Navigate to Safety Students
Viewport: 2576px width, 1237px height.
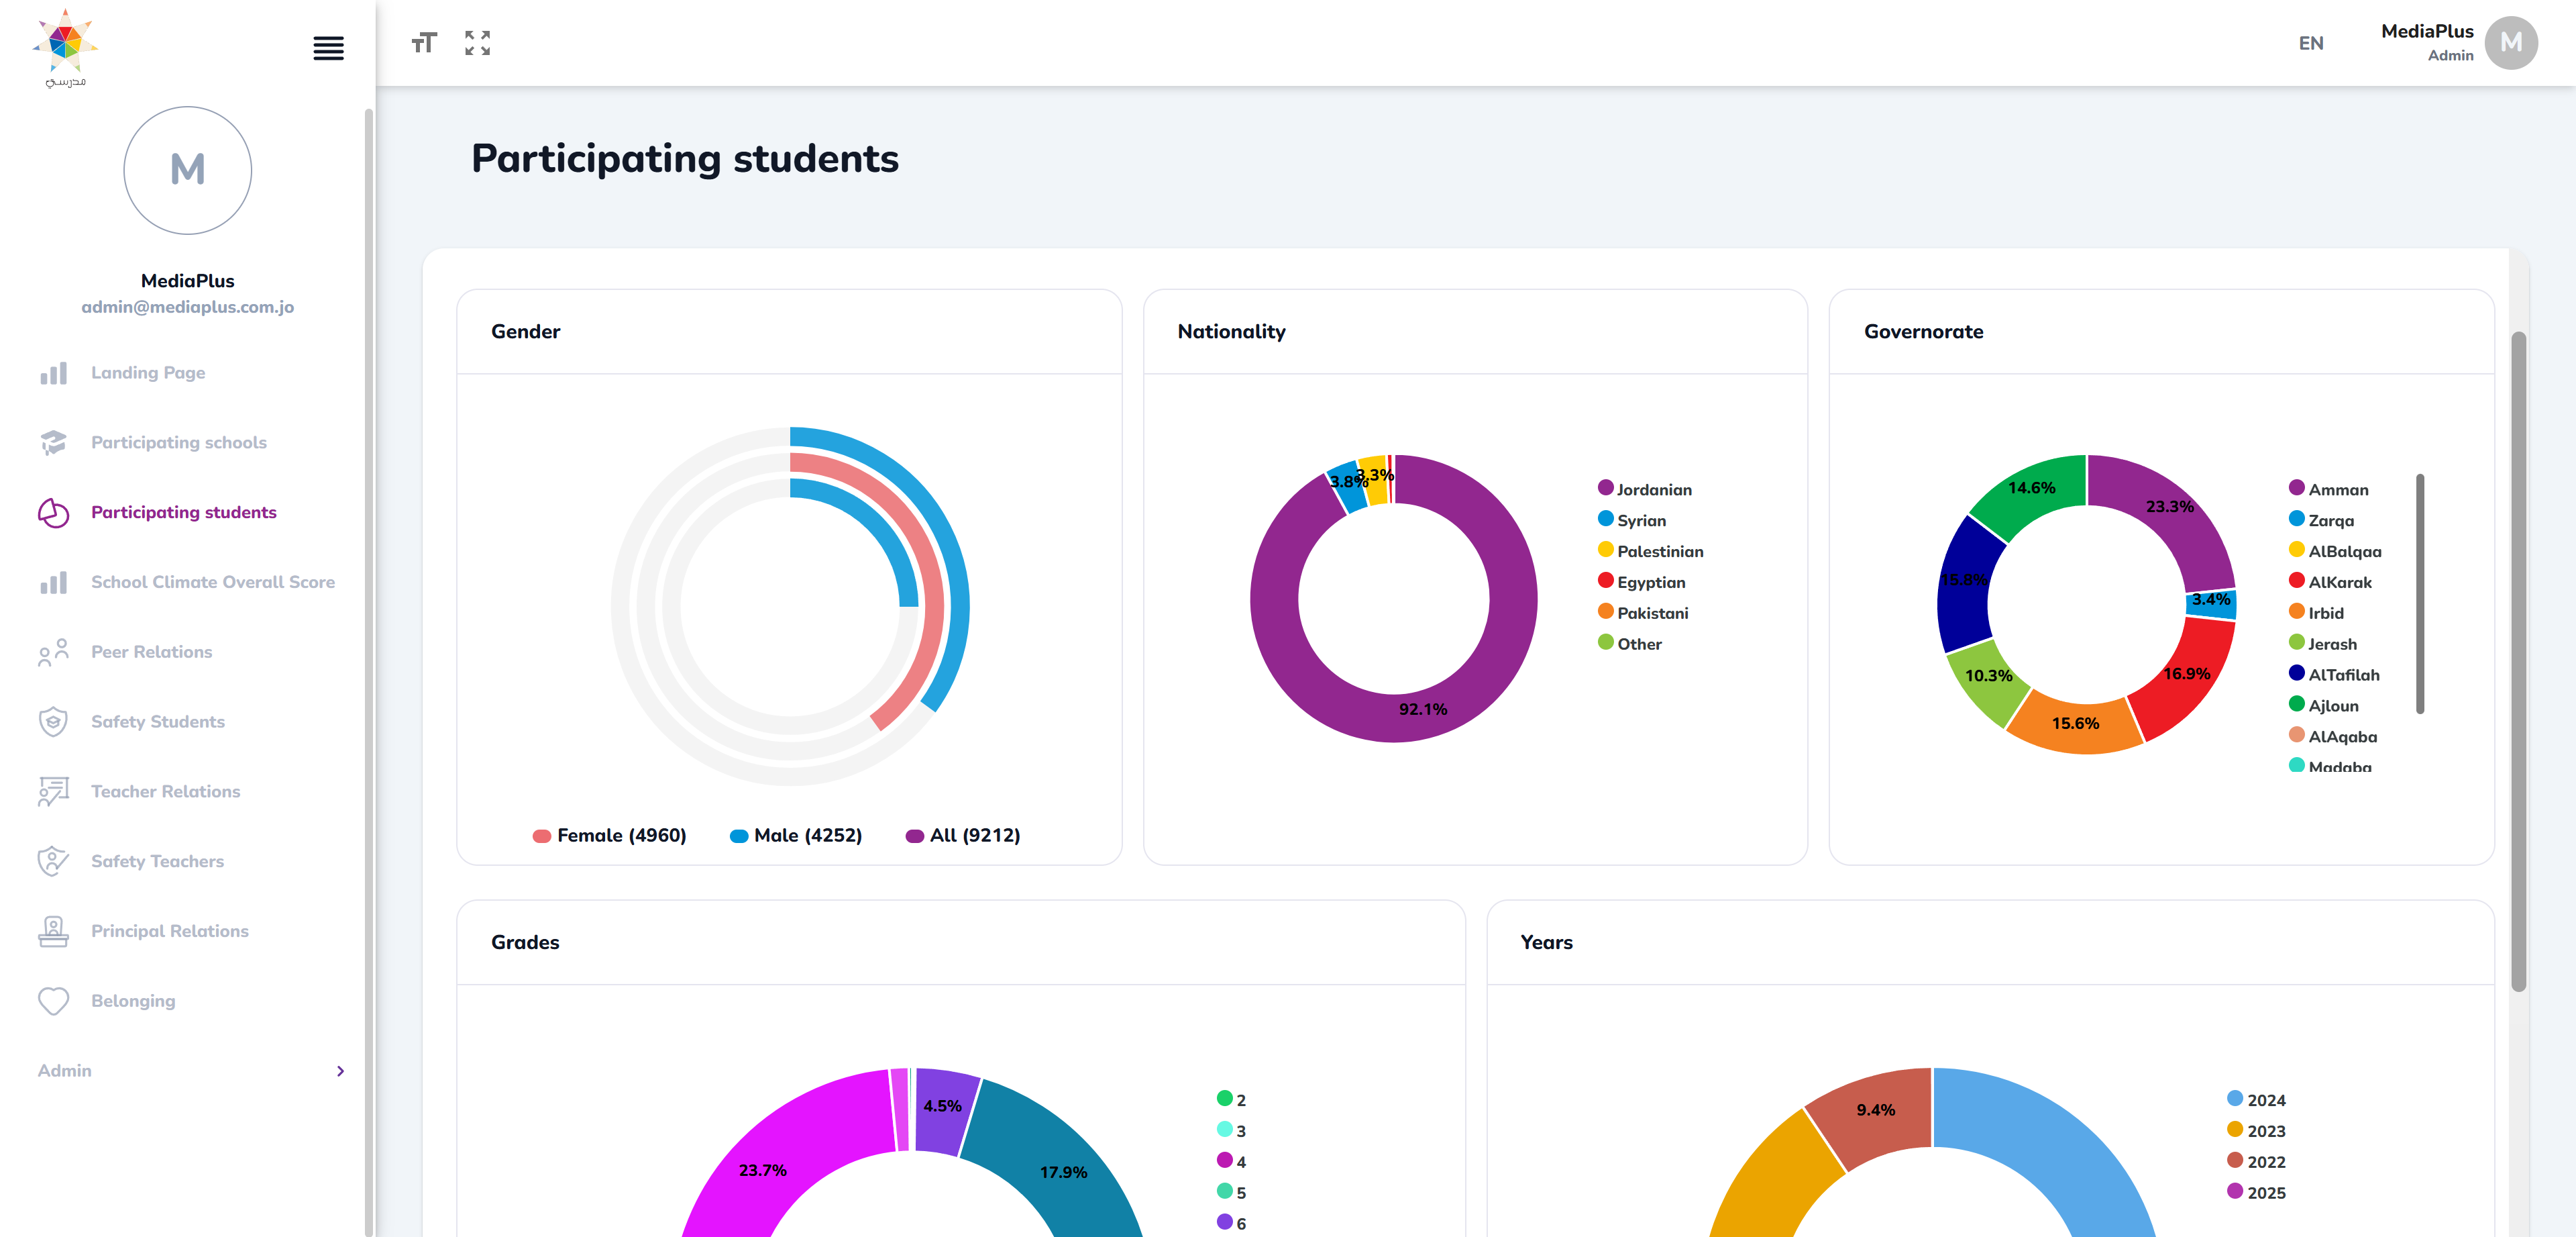158,722
